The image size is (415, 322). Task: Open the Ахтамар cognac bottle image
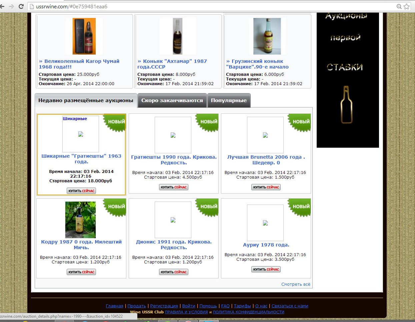(178, 36)
